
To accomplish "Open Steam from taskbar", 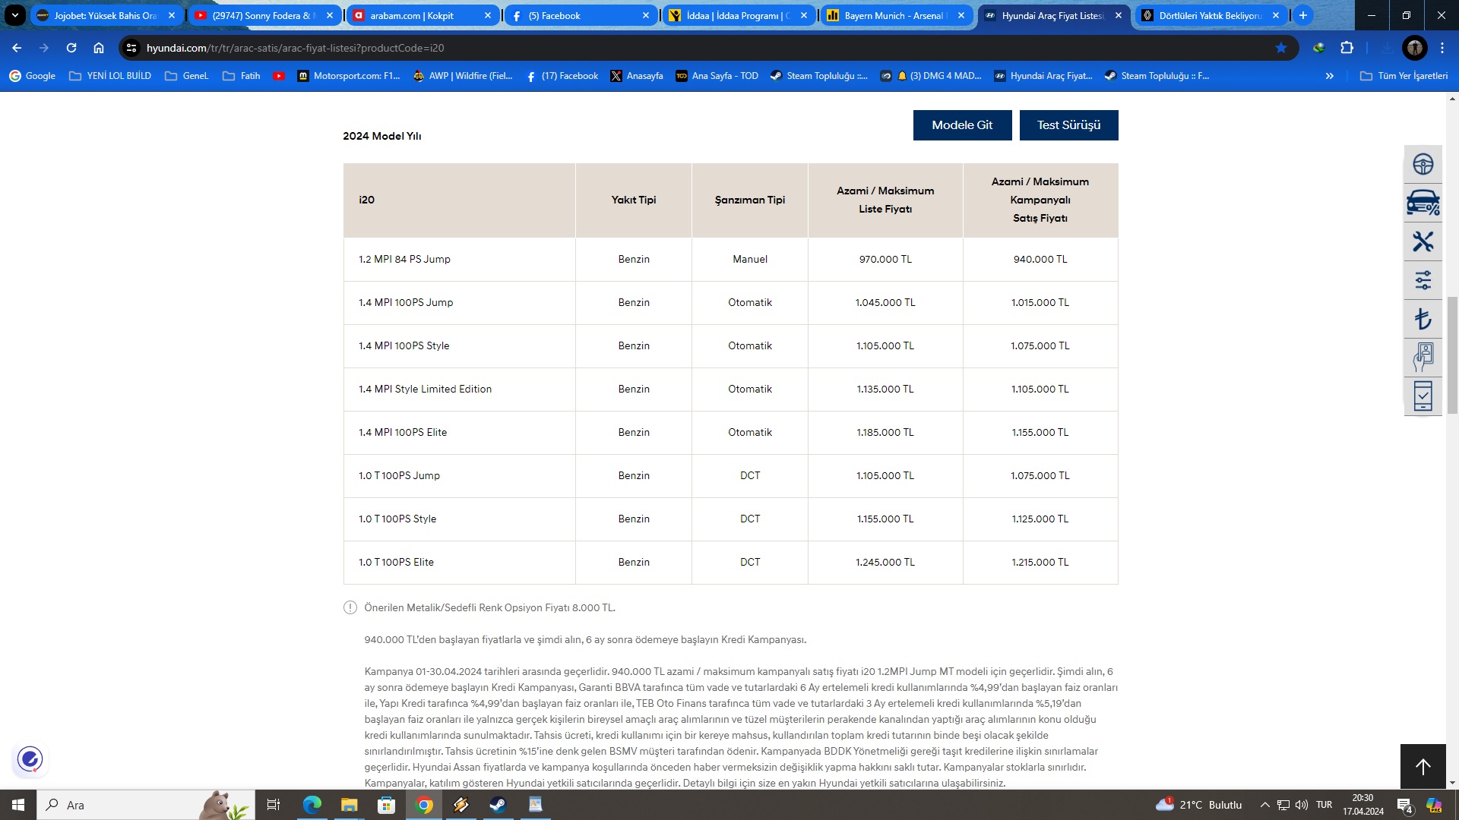I will [498, 805].
